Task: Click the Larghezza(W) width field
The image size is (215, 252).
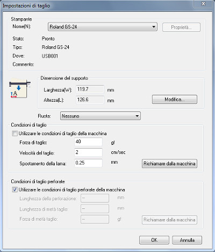Action: point(90,89)
